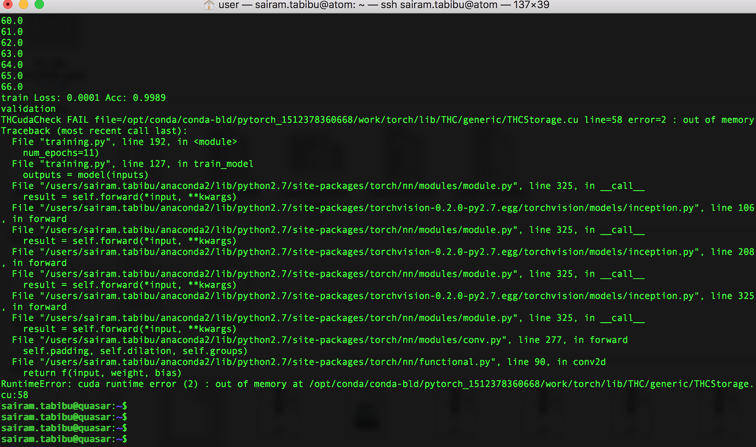This screenshot has width=756, height=447.
Task: Select the train Loss 0.0001 line
Action: (82, 98)
